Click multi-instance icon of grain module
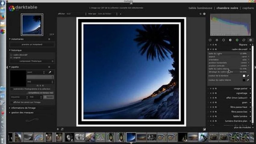Screen dimensions: 256x144 (211, 103)
